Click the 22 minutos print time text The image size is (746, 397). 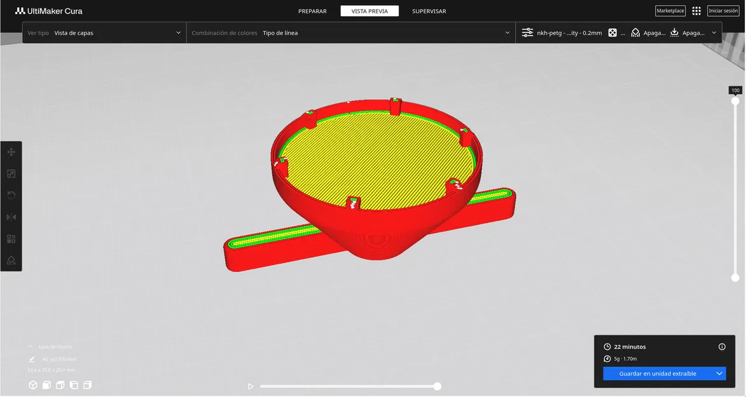pos(630,347)
